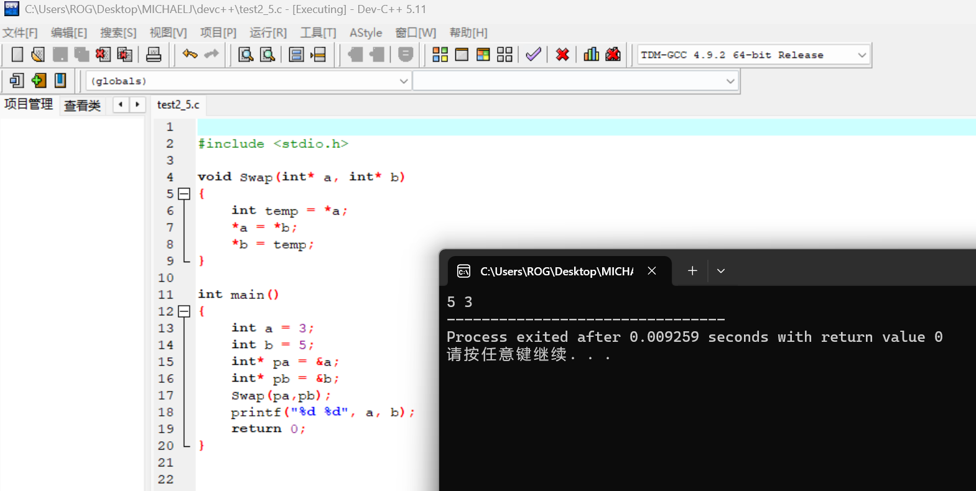Click the Swap(pa,pb); call on line 17

281,395
